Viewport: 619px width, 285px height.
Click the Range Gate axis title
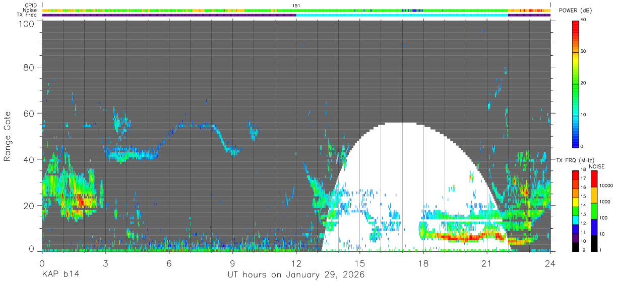[8, 136]
